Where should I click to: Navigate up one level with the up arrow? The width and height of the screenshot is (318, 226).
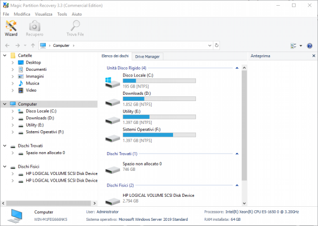33,45
